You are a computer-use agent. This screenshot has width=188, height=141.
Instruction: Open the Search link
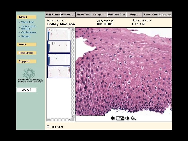point(26,36)
